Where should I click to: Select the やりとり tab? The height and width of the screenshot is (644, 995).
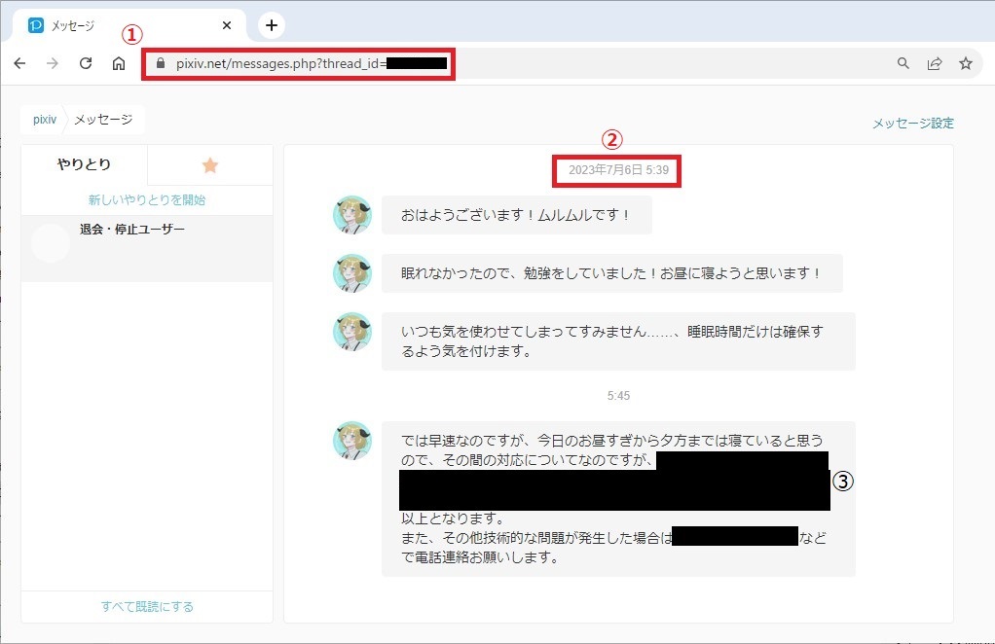[x=84, y=165]
